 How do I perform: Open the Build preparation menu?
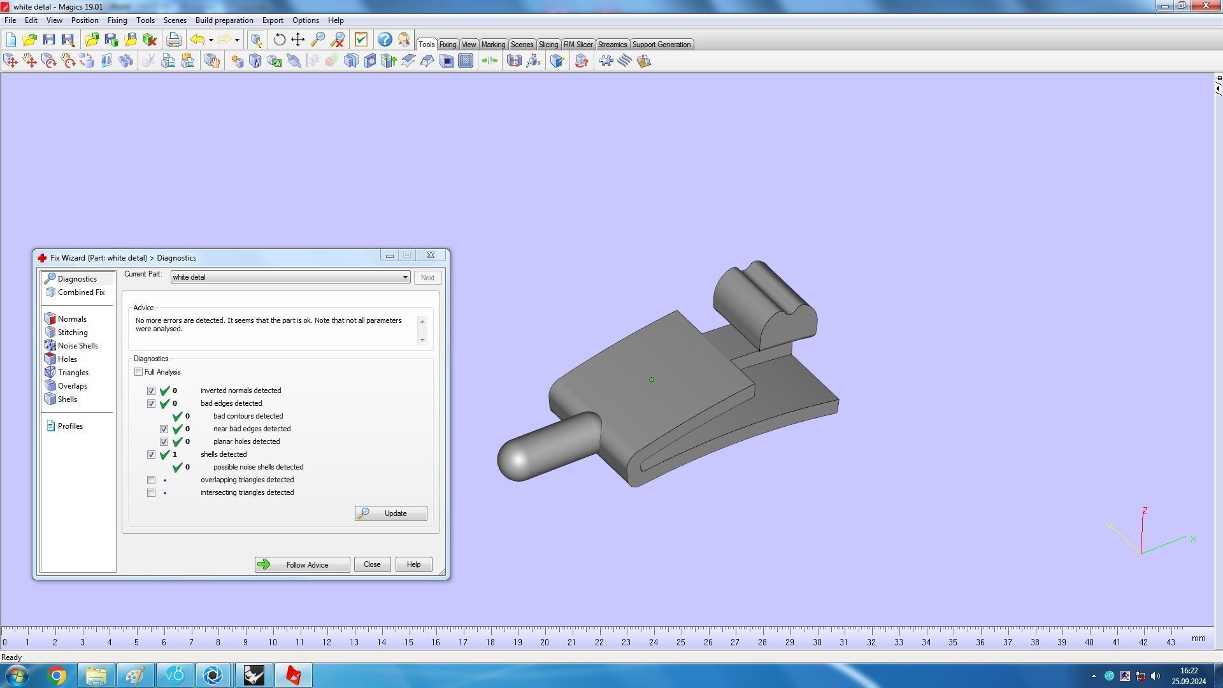tap(224, 20)
